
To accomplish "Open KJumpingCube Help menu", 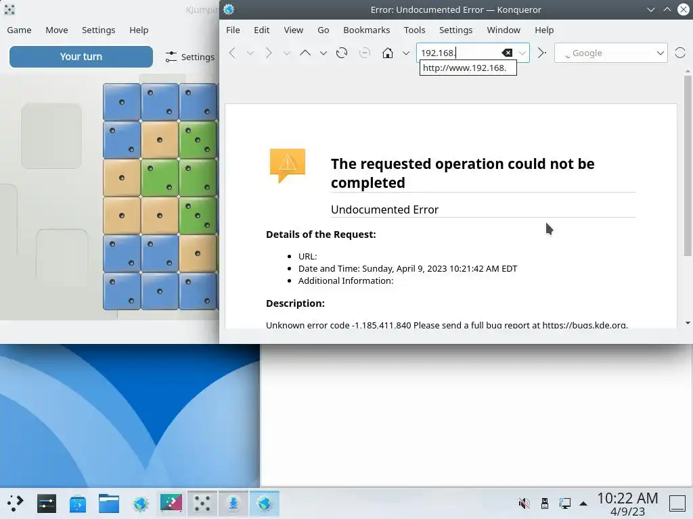I will pos(139,30).
